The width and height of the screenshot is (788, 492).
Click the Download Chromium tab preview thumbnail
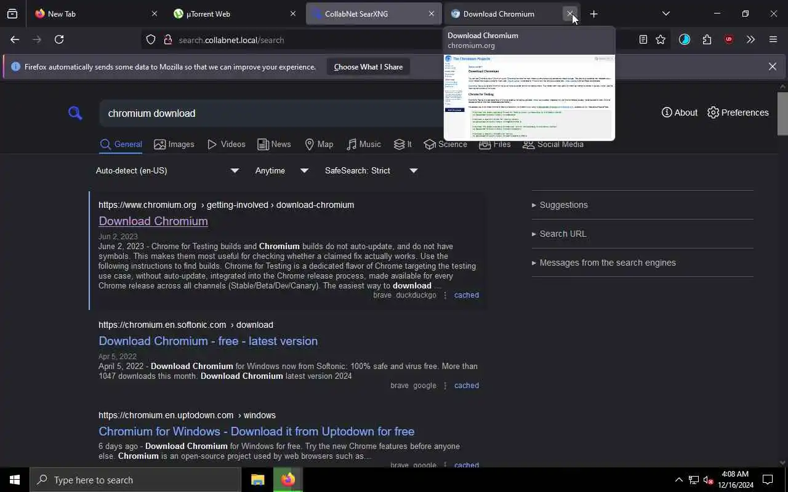(x=529, y=97)
